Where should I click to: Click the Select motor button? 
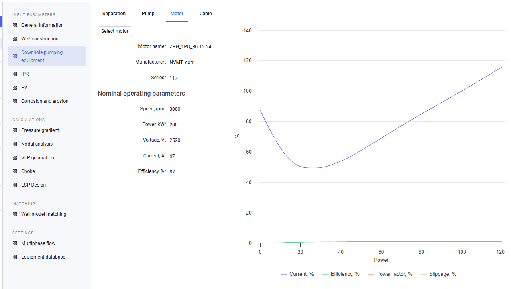[115, 31]
